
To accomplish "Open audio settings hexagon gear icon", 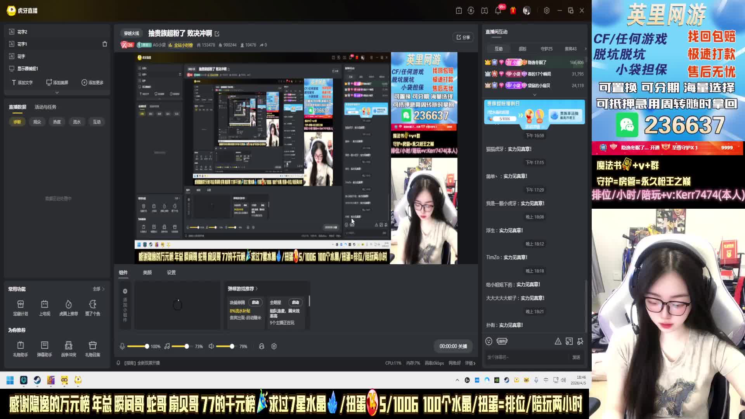I will pos(274,346).
